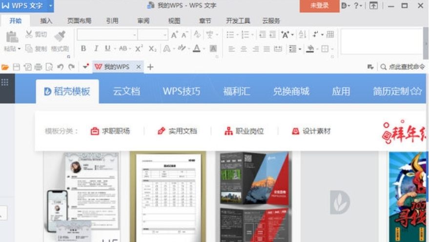Open the font size combo box
This screenshot has width=431, height=242.
click(x=153, y=35)
